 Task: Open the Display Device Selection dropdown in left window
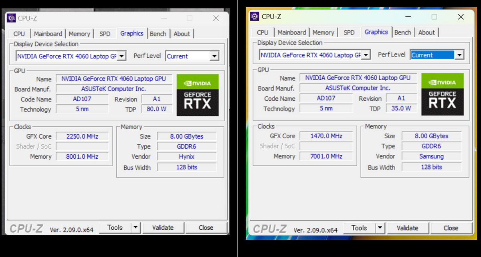coord(121,56)
